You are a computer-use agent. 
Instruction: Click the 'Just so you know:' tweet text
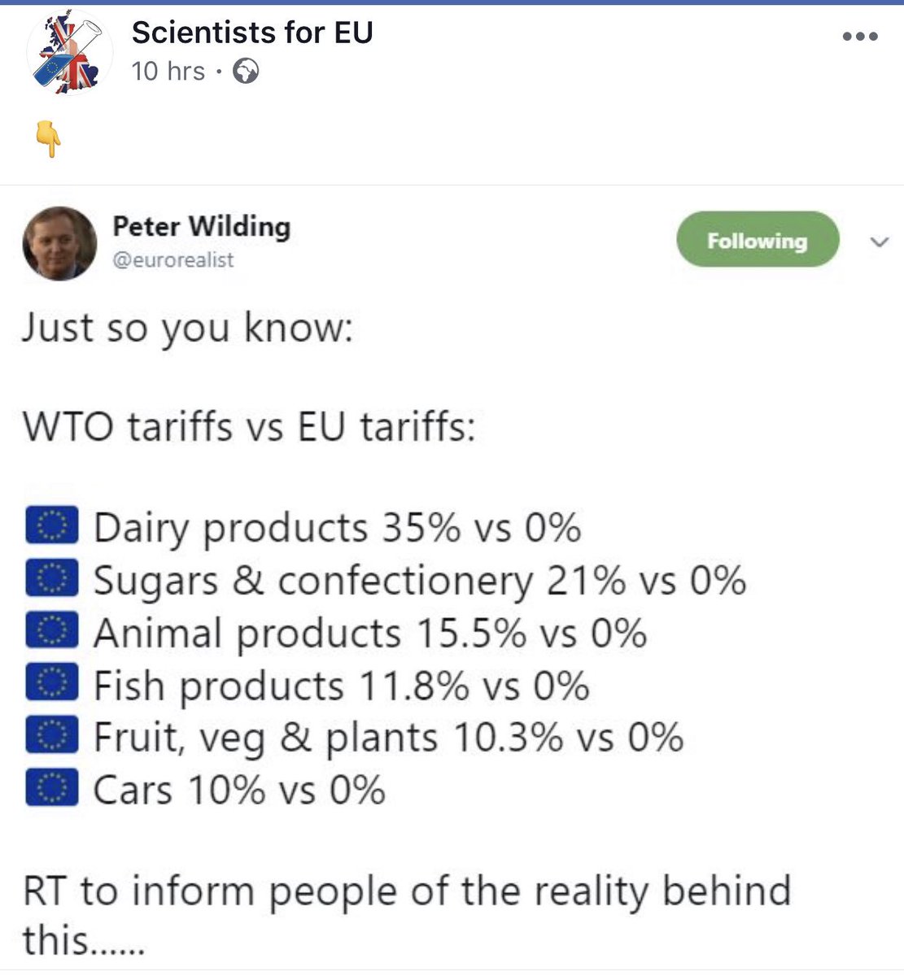click(x=188, y=330)
